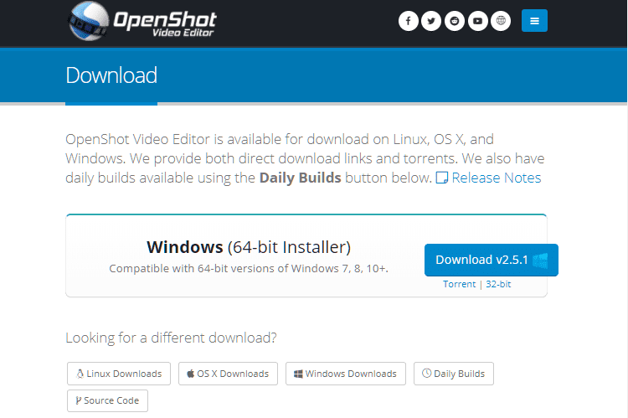628x418 pixels.
Task: Click the Linux Downloads button
Action: (x=119, y=374)
